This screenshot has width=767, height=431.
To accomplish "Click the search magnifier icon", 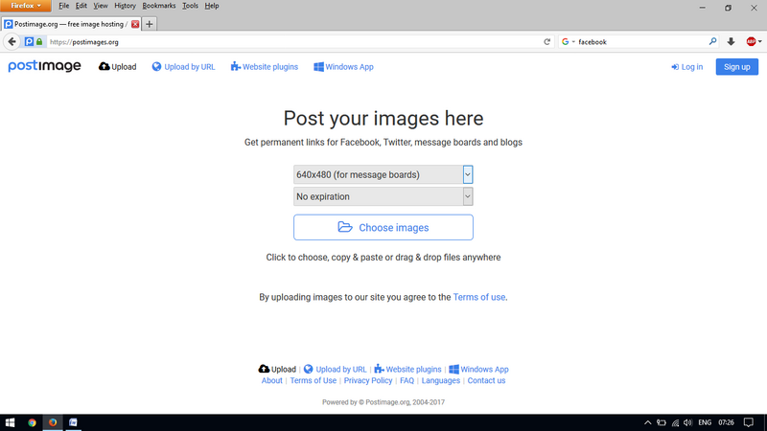I will 712,42.
